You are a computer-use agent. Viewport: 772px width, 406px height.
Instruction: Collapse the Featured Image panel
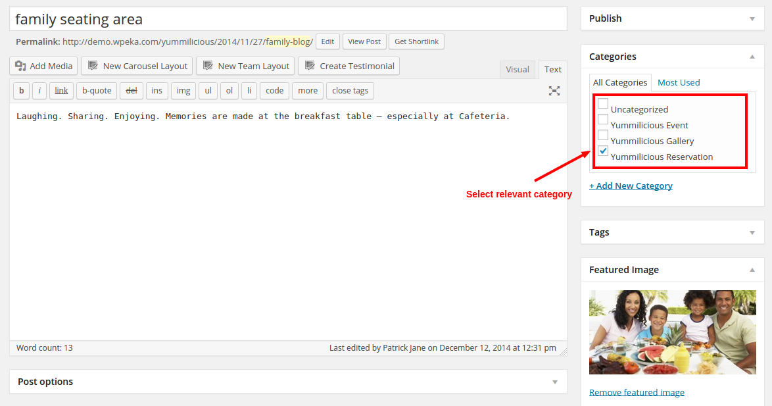752,270
